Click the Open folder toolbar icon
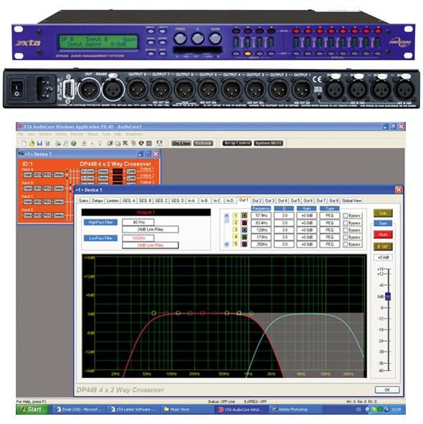Viewport: 423px width, 424px height. [x=32, y=143]
